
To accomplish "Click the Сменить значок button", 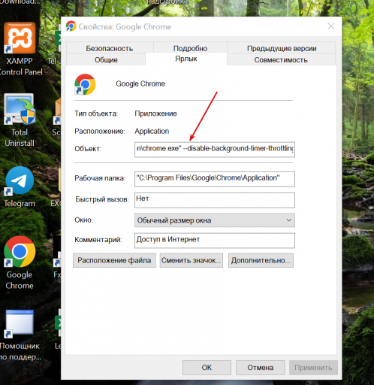I will click(192, 260).
